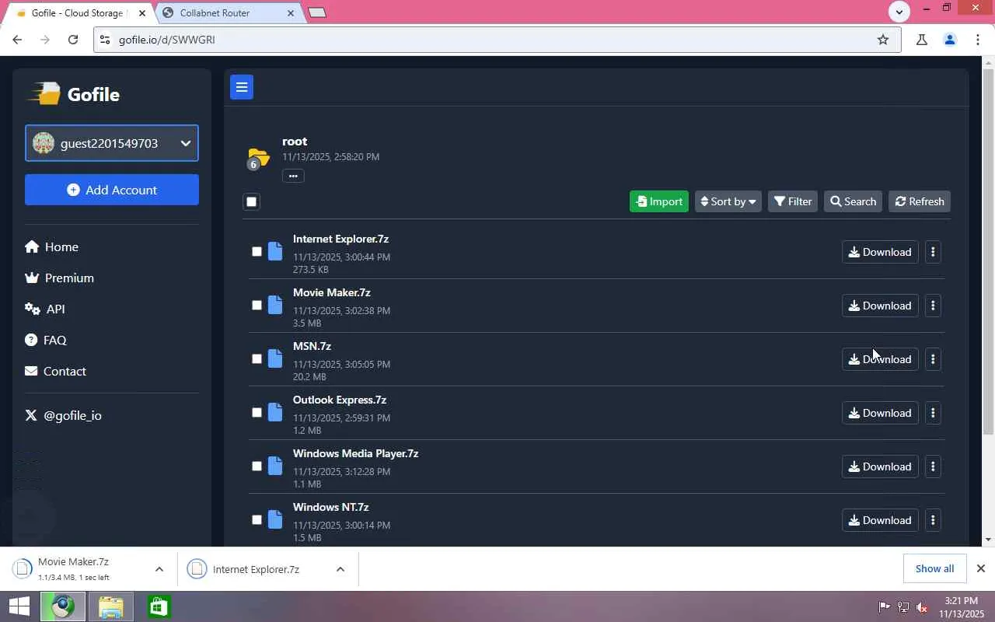Download the MSN.7z file
This screenshot has width=995, height=622.
pos(880,359)
